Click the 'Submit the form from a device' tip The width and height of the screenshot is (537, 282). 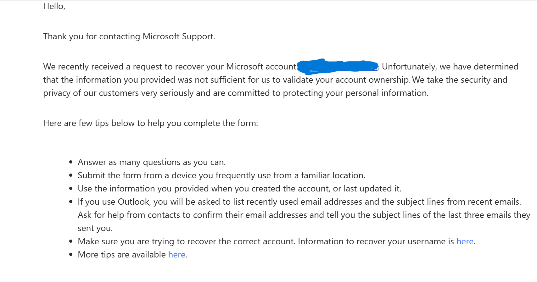tap(221, 175)
